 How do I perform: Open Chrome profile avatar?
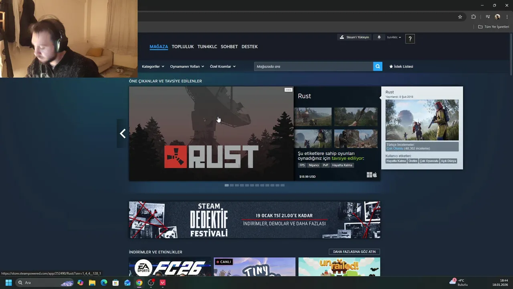tap(497, 17)
